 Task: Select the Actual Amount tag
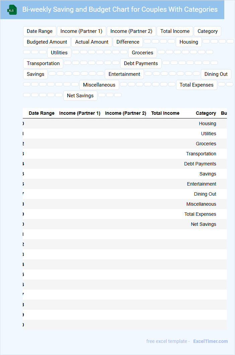[x=92, y=42]
